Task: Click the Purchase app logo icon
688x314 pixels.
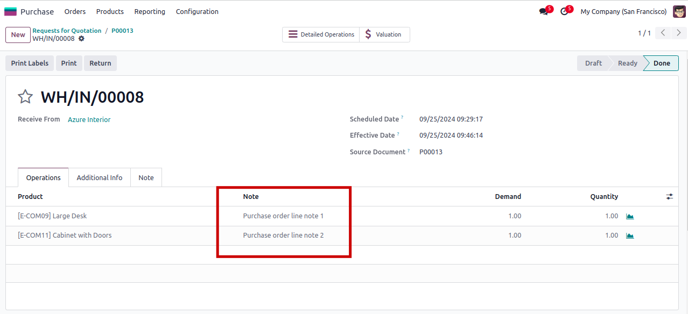Action: click(10, 11)
